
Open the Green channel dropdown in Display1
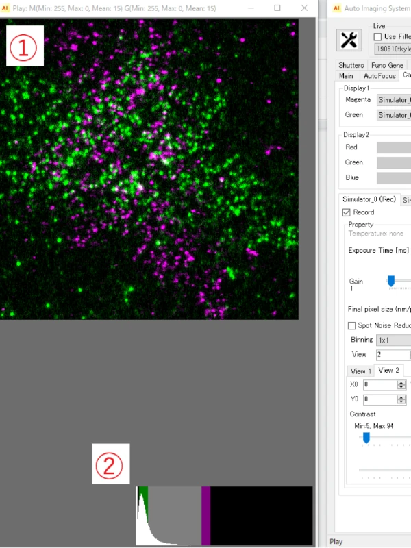pyautogui.click(x=394, y=115)
